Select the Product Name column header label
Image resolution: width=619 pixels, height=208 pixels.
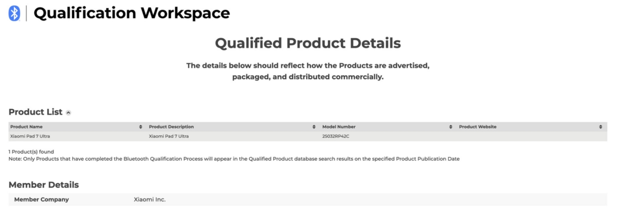click(x=26, y=127)
